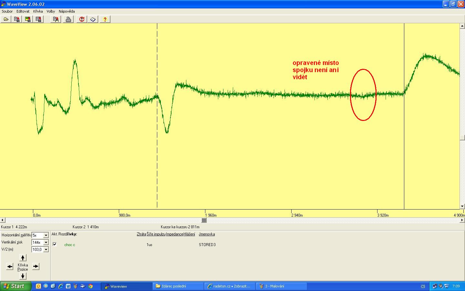Open the Nápověda menu
The width and height of the screenshot is (465, 291).
click(x=67, y=11)
